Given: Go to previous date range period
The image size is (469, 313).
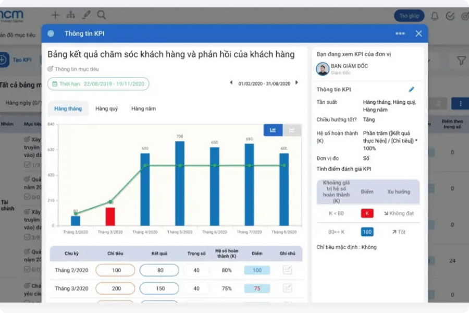Looking at the screenshot, I should pyautogui.click(x=231, y=83).
